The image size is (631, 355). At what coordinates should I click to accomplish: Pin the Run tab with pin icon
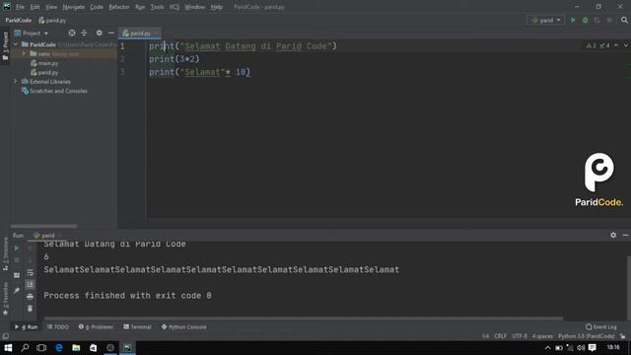[17, 290]
